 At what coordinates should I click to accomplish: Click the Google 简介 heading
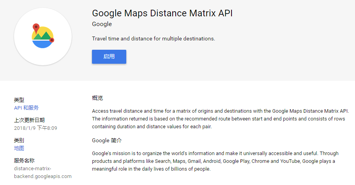pos(107,141)
